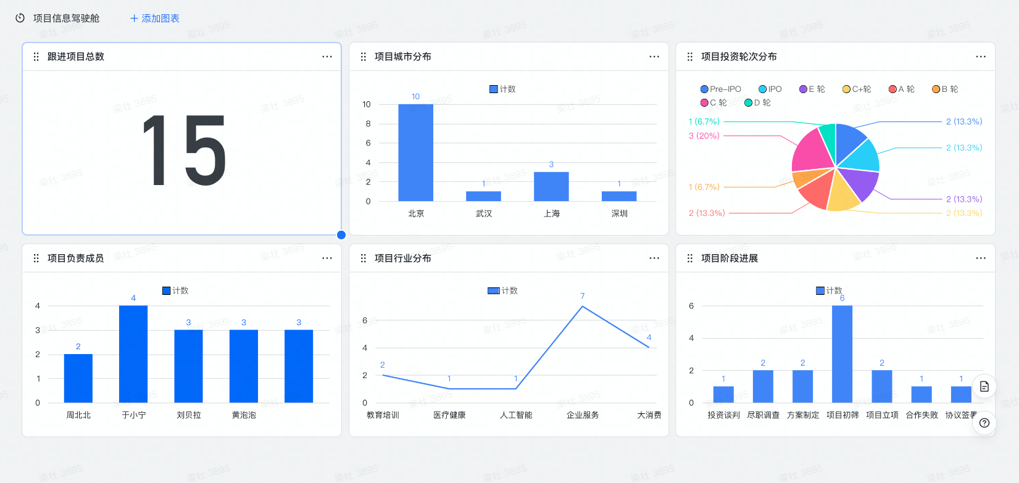This screenshot has width=1019, height=483.
Task: Toggle the IPO legend entry in pie chart
Action: 770,89
